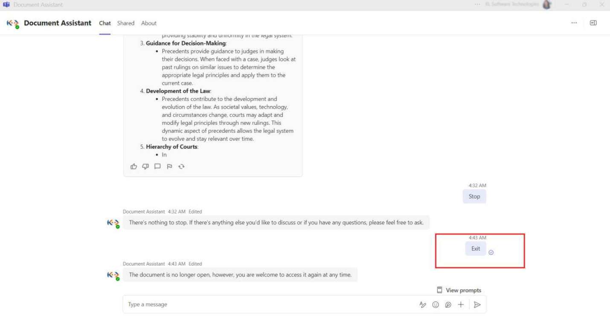Click the Hierarchy of Courts heading
Viewport: 610px width, 319px height.
click(x=171, y=147)
